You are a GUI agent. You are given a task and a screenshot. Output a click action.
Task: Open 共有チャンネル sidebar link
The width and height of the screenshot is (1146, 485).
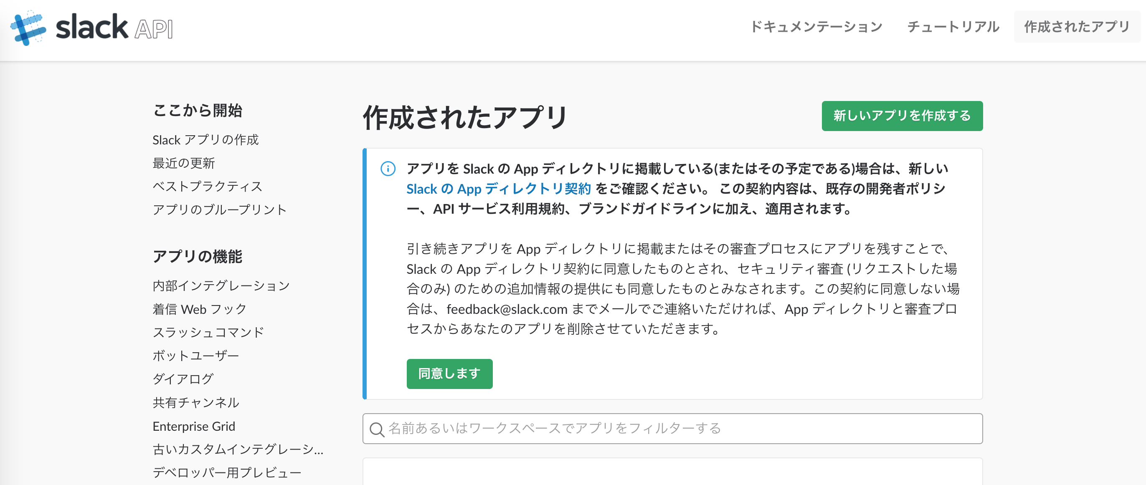(196, 402)
